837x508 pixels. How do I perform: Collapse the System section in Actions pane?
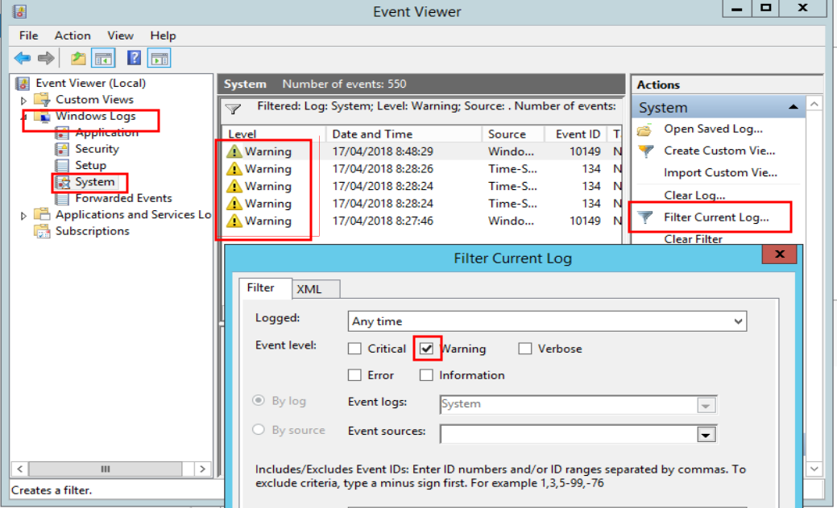click(793, 107)
